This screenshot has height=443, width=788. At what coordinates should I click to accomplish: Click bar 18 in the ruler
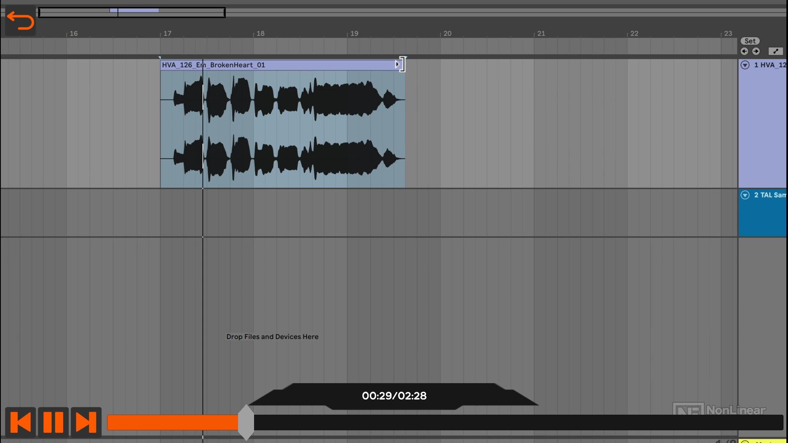click(x=260, y=34)
